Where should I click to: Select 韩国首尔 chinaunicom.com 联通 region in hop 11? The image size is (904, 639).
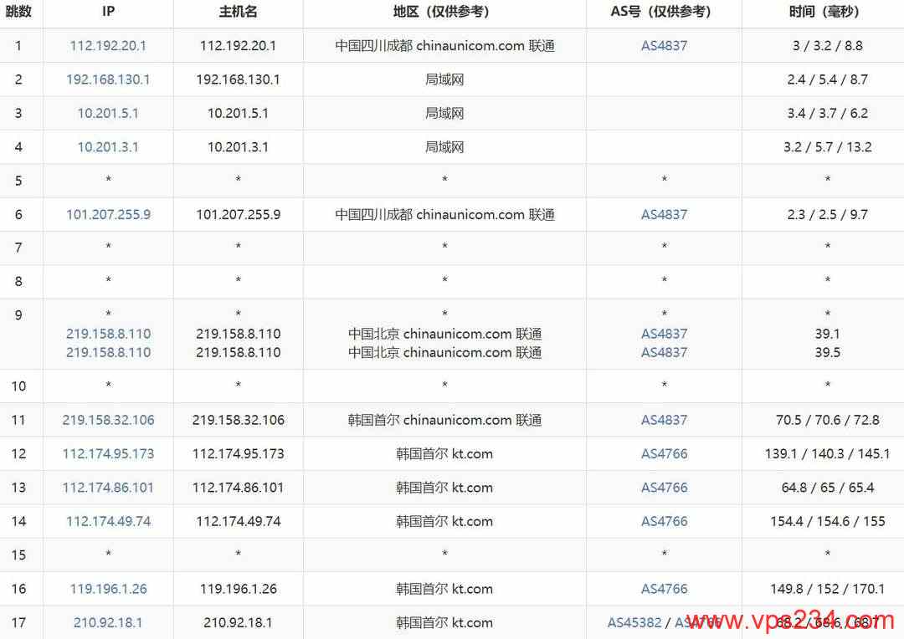pyautogui.click(x=444, y=420)
